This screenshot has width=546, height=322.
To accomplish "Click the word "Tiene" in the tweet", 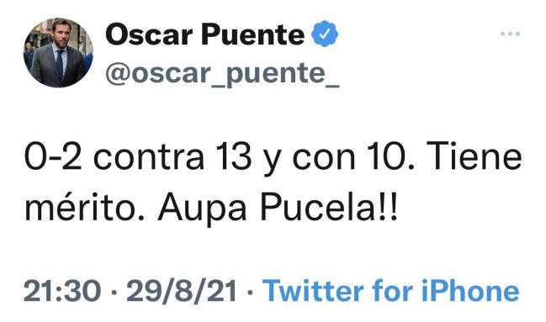I will [474, 156].
